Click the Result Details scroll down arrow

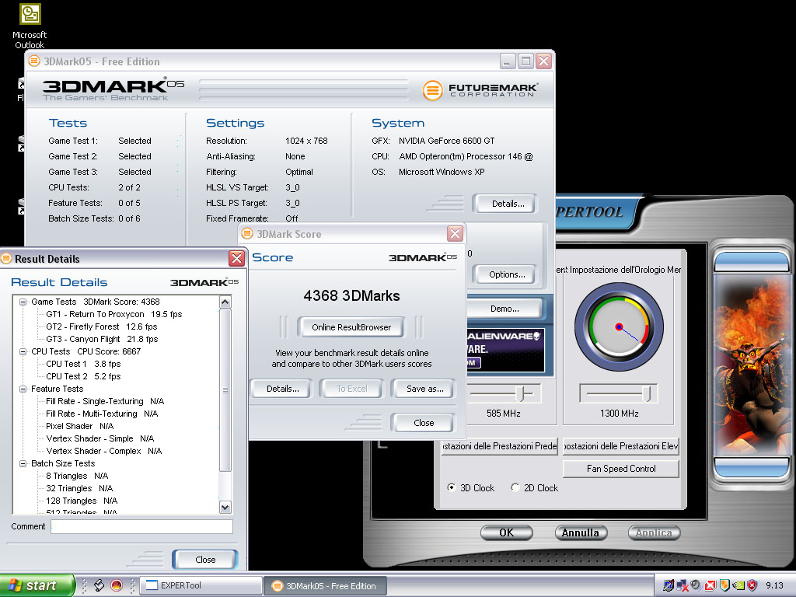click(x=225, y=507)
